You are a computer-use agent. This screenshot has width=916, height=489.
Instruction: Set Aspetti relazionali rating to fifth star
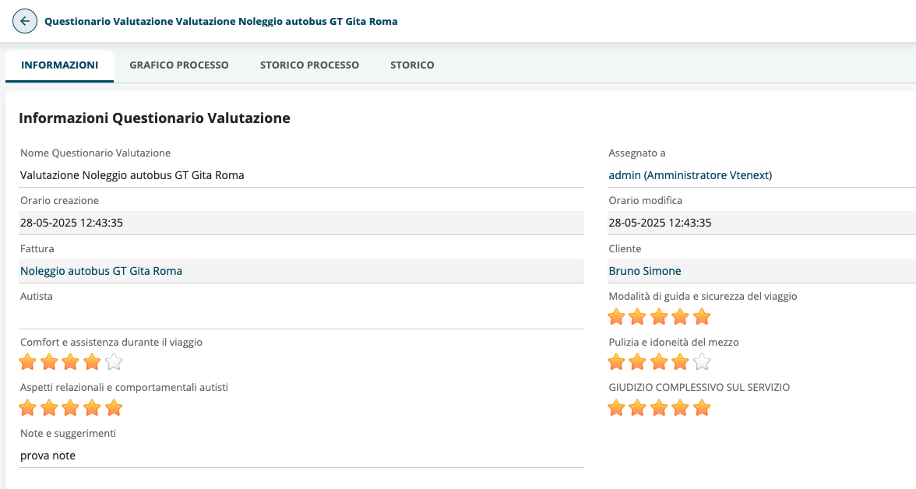114,408
